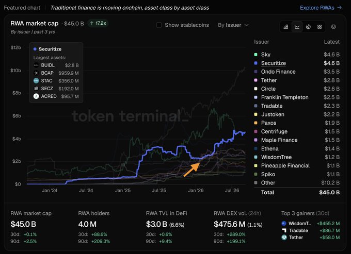Image resolution: width=351 pixels, height=254 pixels.
Task: Click Tether gain +$58.0 M
Action: tap(329, 237)
